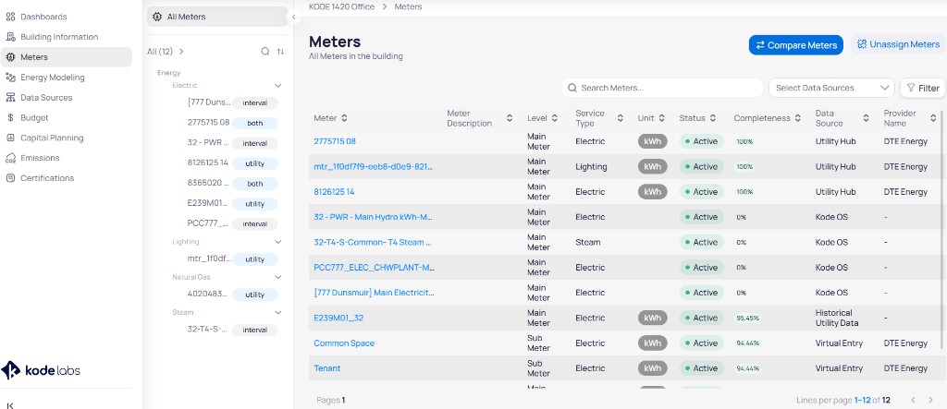Click the Kode Labs logo
The height and width of the screenshot is (409, 947).
click(41, 370)
